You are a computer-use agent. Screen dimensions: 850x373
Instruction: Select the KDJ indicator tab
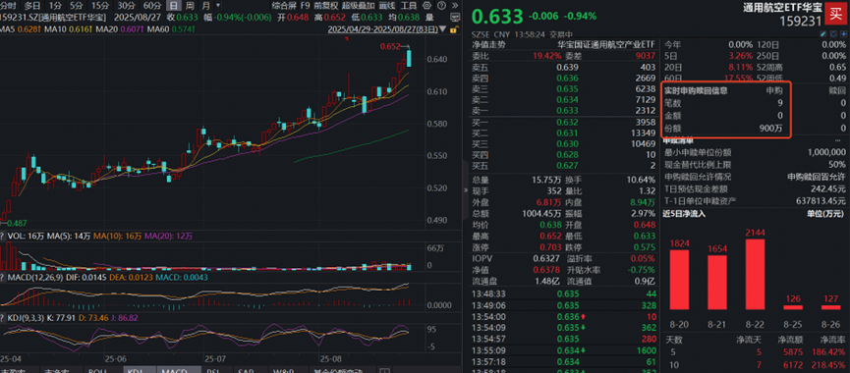(x=140, y=370)
